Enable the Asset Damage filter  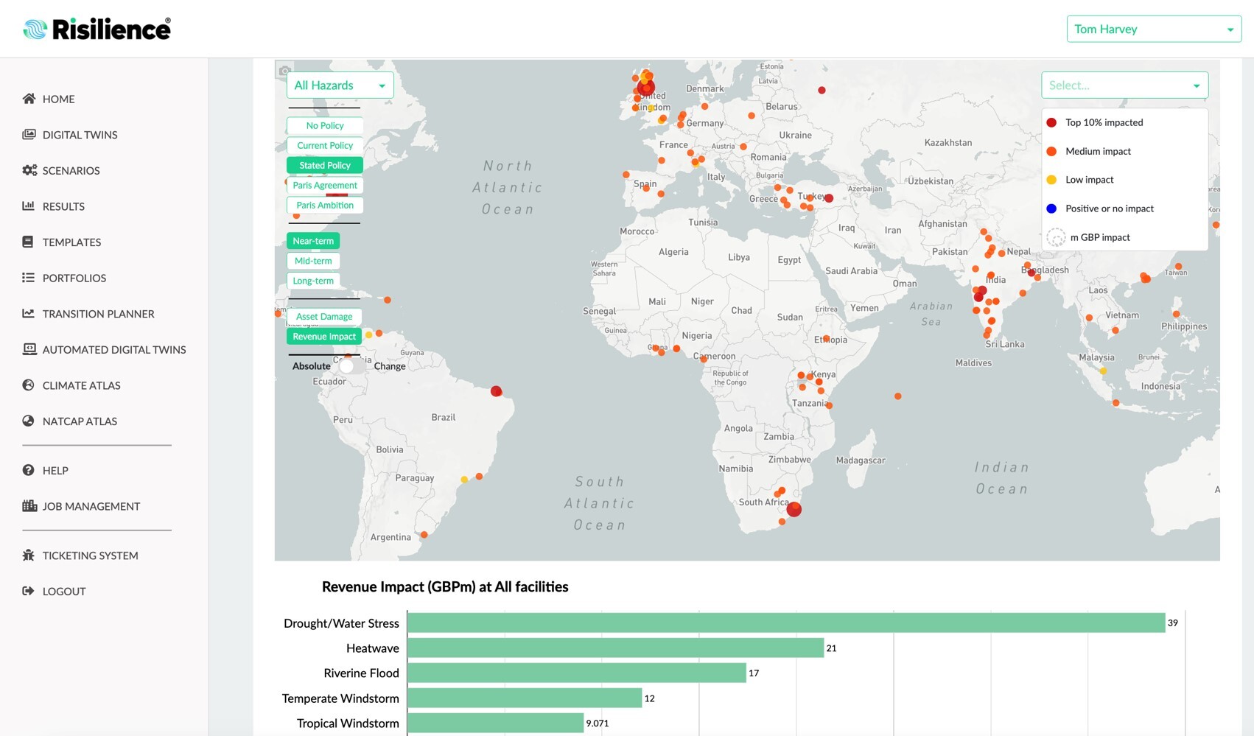324,316
